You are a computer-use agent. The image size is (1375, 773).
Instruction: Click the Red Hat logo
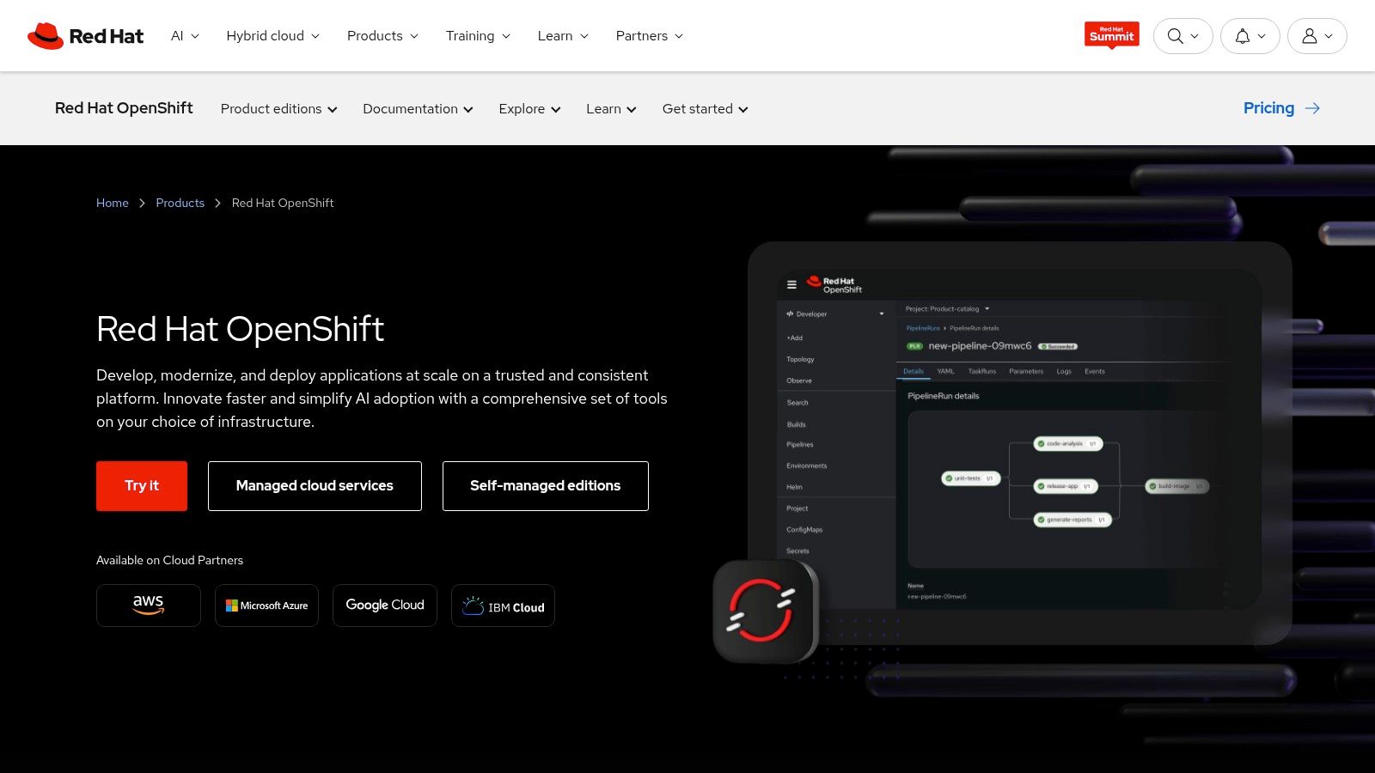(x=85, y=36)
